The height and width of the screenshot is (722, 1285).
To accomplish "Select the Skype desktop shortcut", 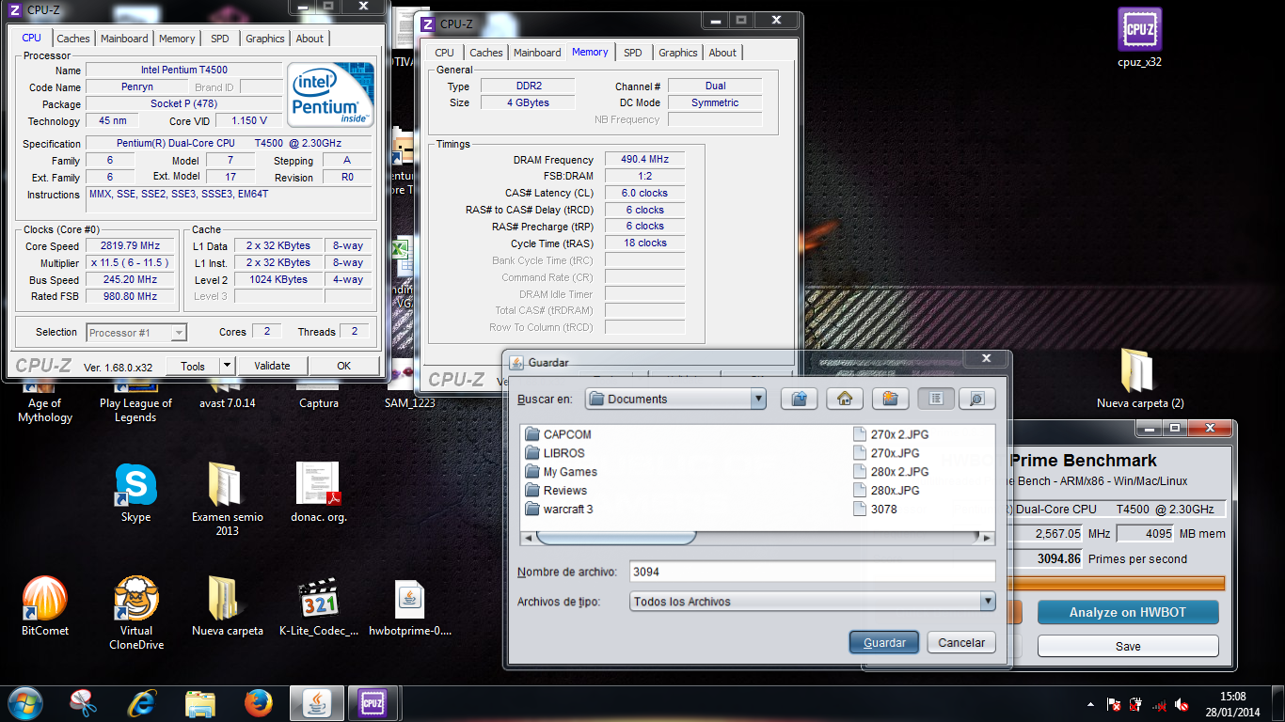I will pyautogui.click(x=135, y=494).
